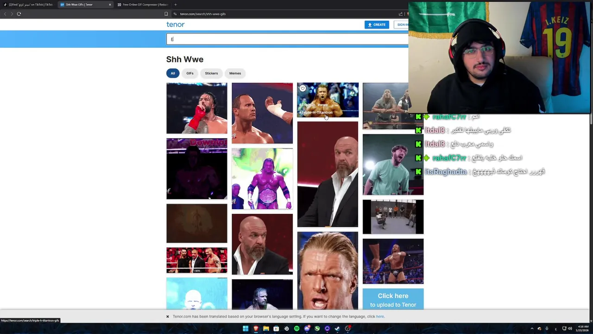Show hidden system tray icons chevron

[532, 328]
